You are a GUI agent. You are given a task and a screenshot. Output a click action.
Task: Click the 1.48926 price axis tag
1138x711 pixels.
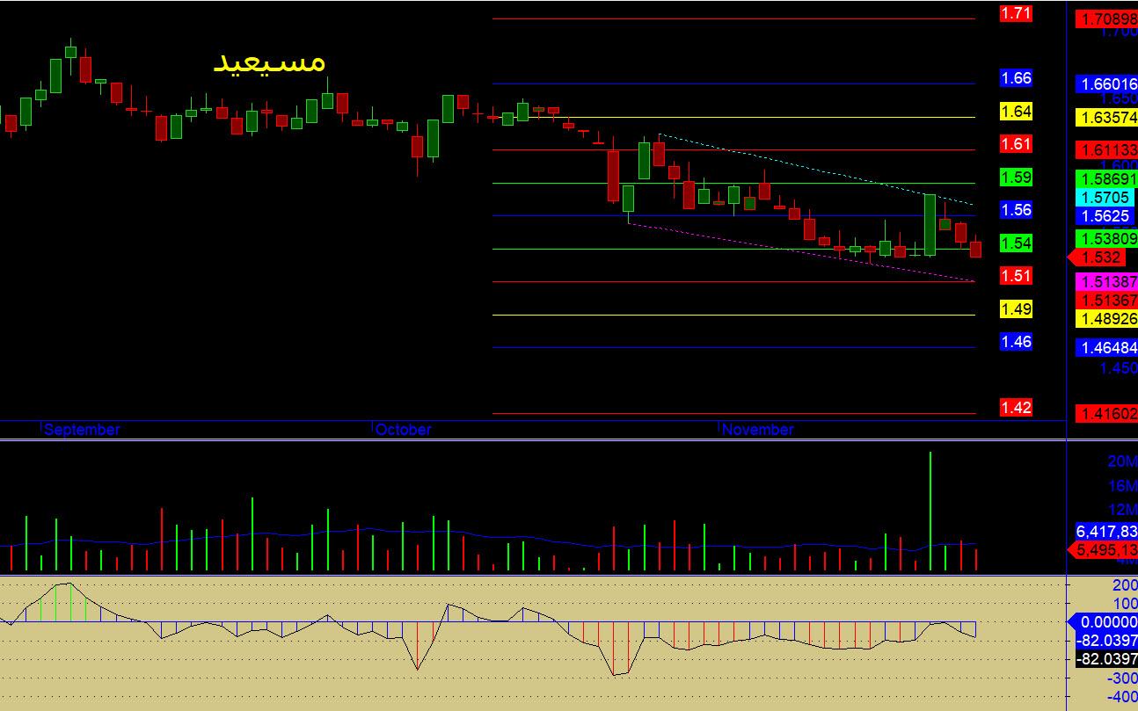[1106, 318]
